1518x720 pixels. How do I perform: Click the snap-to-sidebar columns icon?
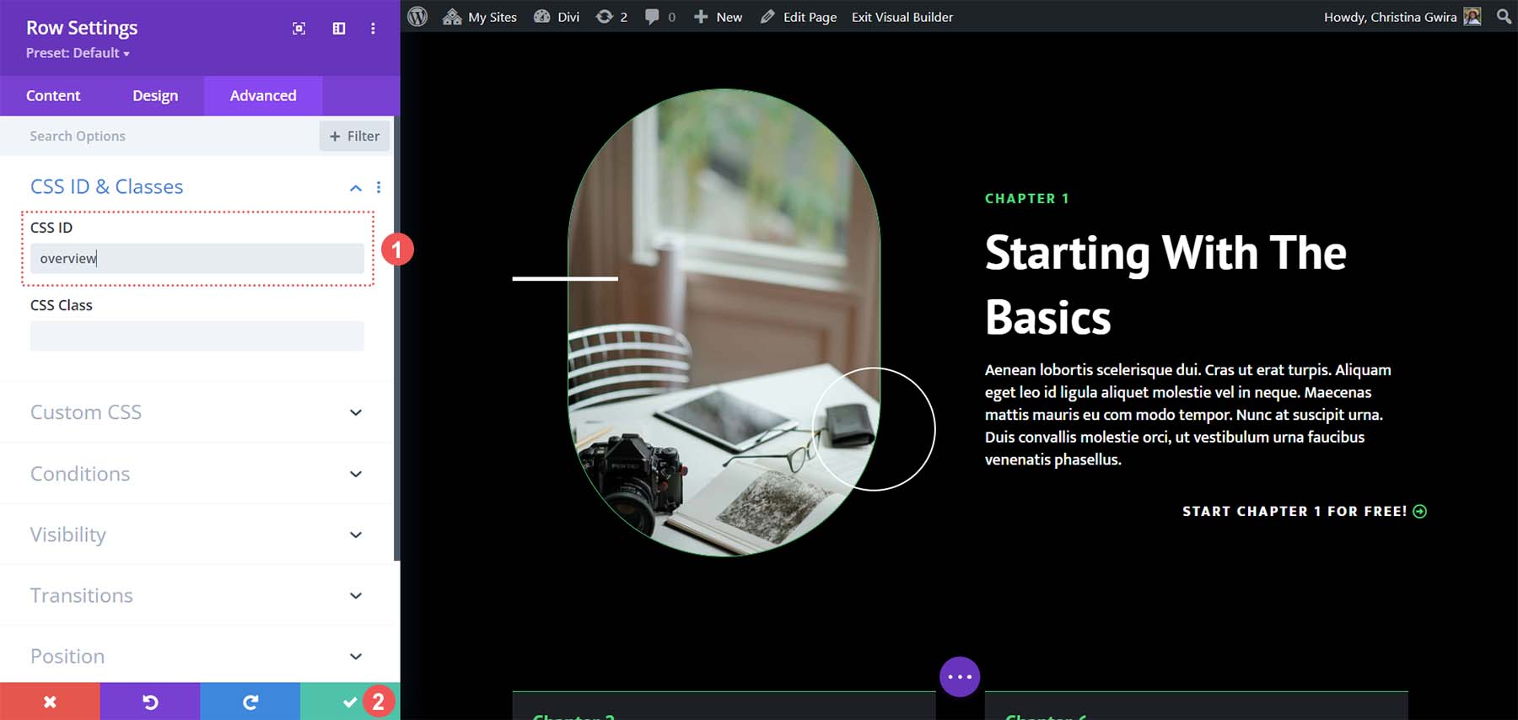pos(339,29)
